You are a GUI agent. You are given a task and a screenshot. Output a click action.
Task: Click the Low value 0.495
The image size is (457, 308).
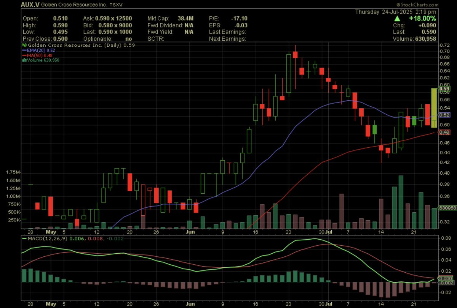click(x=60, y=32)
